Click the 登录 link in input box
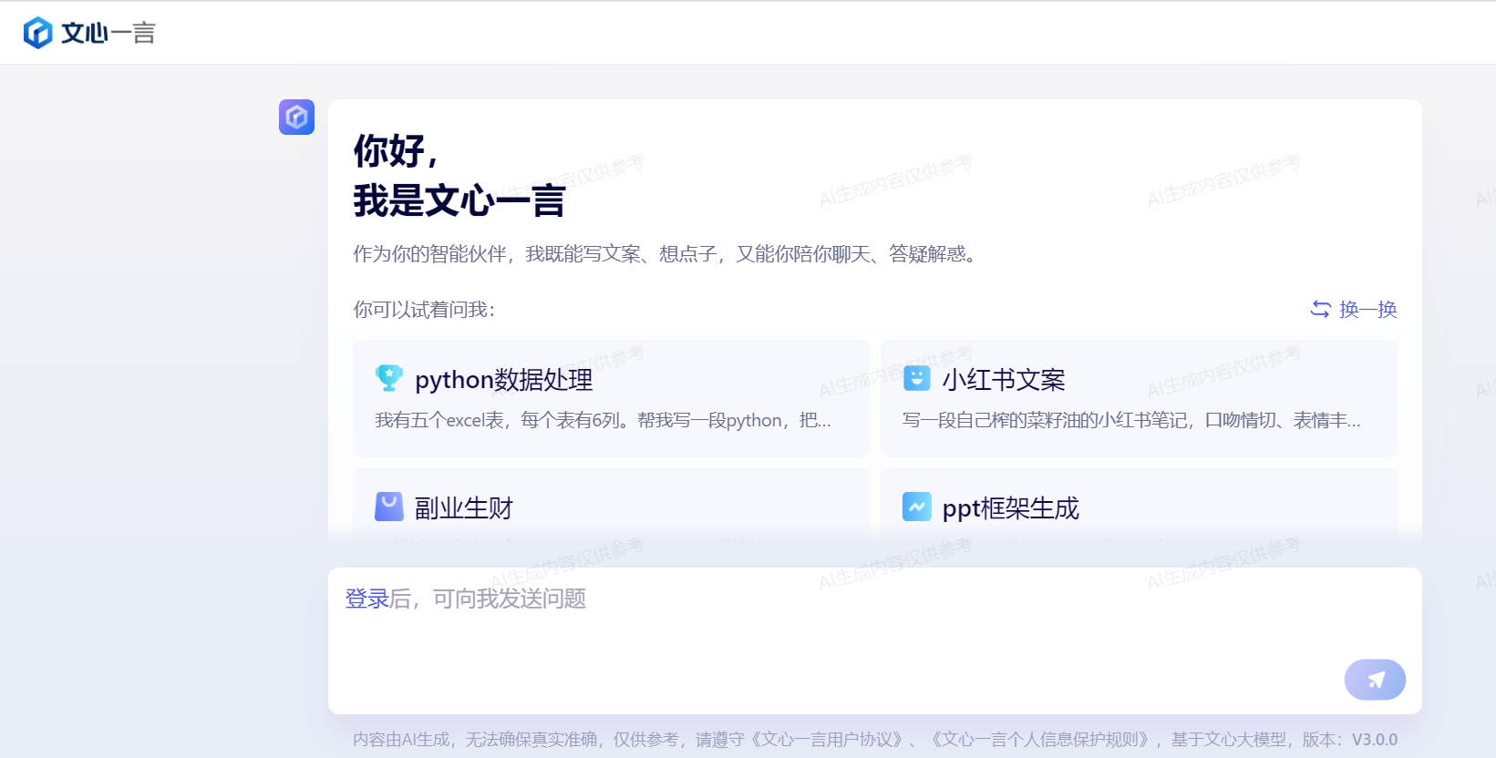The height and width of the screenshot is (758, 1496). pyautogui.click(x=367, y=599)
